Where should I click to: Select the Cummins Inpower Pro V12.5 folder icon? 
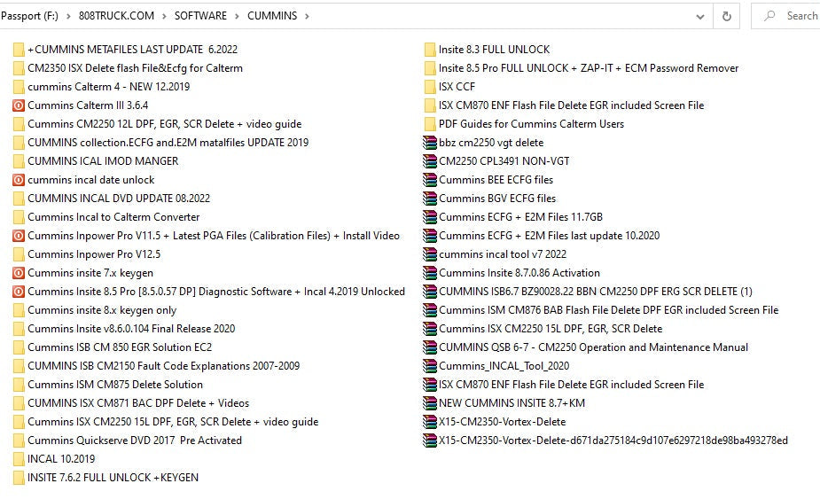click(19, 254)
